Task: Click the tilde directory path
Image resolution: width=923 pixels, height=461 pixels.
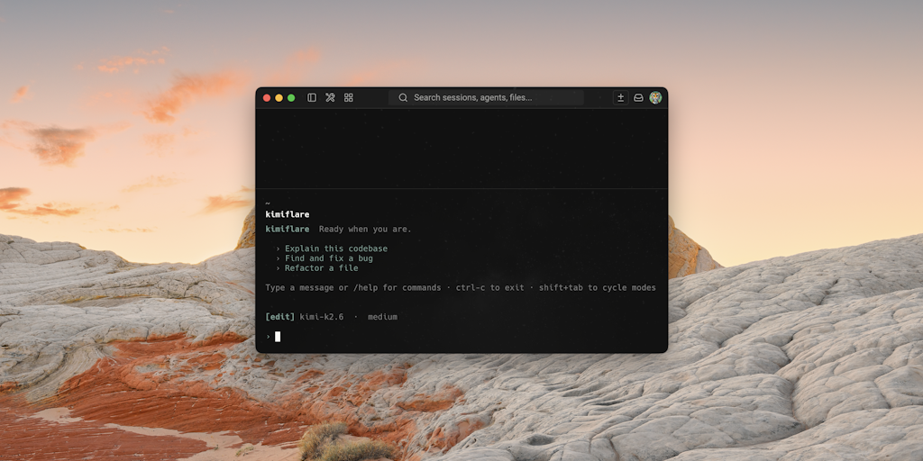Action: tap(268, 203)
